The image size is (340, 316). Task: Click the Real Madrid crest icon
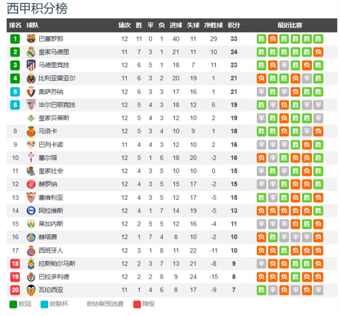(31, 52)
